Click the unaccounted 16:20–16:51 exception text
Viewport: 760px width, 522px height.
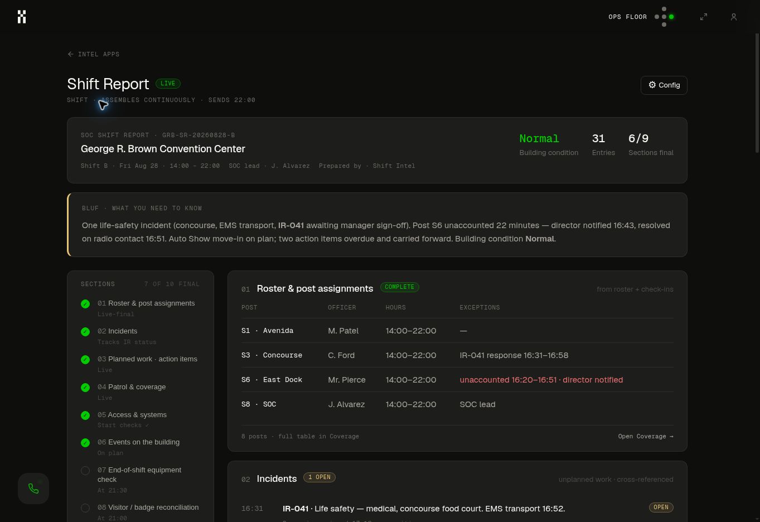pyautogui.click(x=541, y=380)
